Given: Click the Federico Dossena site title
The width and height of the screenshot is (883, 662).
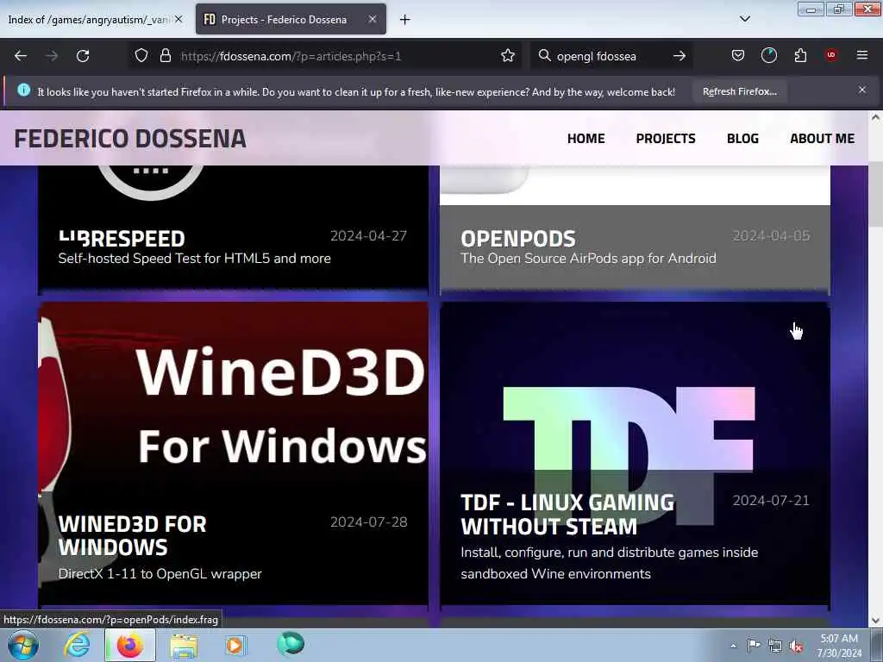Looking at the screenshot, I should 130,139.
